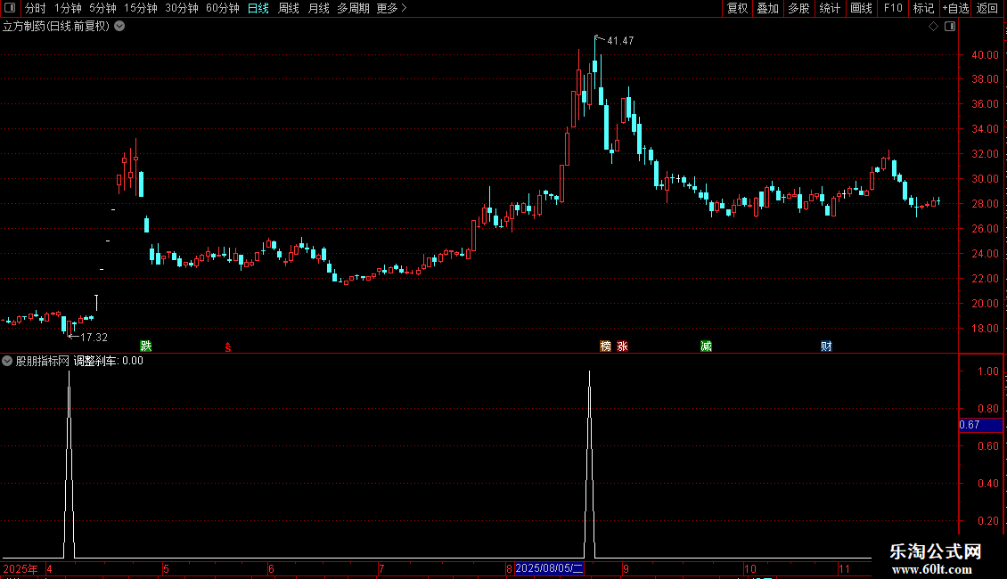Click the 1.00 indicator axis label
The image size is (1007, 579).
click(987, 371)
